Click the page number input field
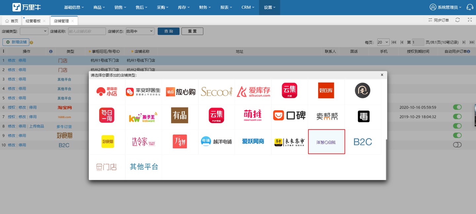 pyautogui.click(x=418, y=42)
